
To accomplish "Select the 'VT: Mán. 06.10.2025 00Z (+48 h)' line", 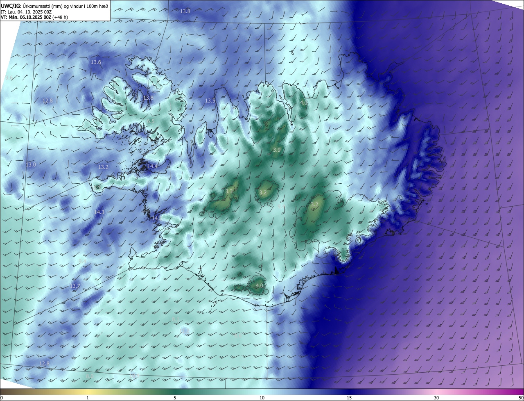I will [x=34, y=17].
